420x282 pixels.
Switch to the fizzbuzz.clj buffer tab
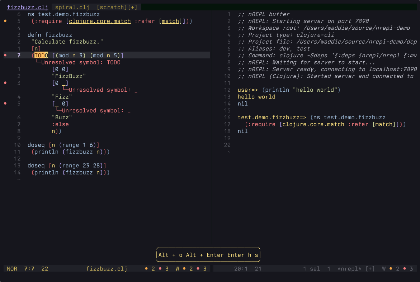tap(27, 7)
